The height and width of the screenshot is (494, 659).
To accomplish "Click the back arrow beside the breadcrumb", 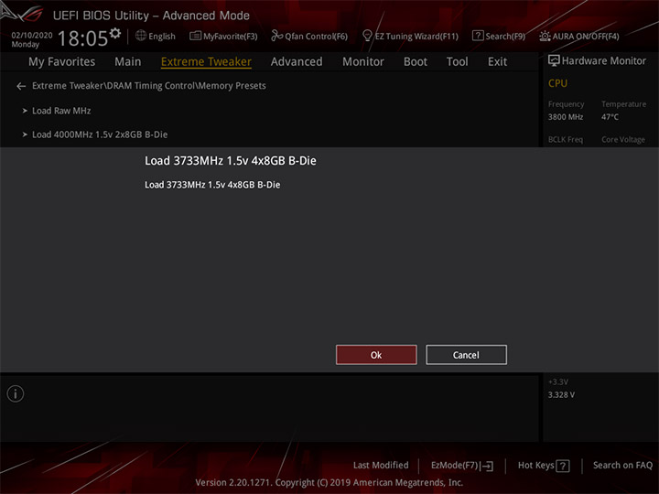I will coord(21,86).
